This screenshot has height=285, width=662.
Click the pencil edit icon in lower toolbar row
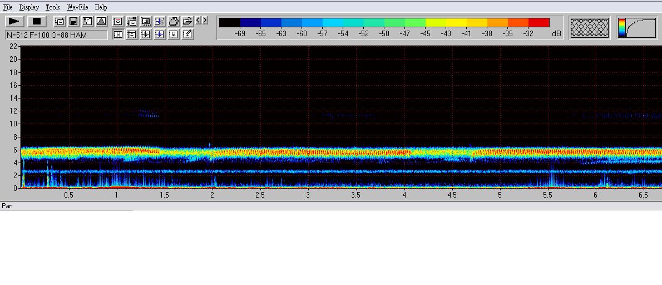click(187, 35)
